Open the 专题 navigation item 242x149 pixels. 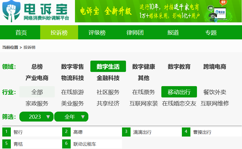211,32
